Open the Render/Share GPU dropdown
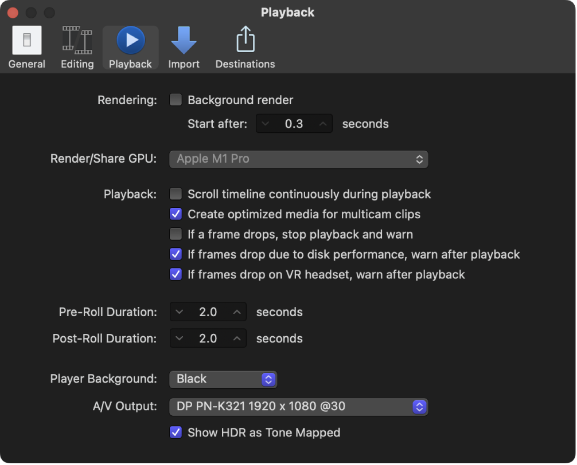Image resolution: width=577 pixels, height=465 pixels. coord(298,159)
